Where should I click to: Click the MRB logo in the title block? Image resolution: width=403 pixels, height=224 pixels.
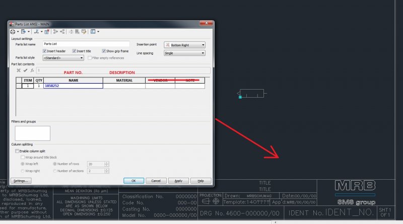(x=355, y=185)
